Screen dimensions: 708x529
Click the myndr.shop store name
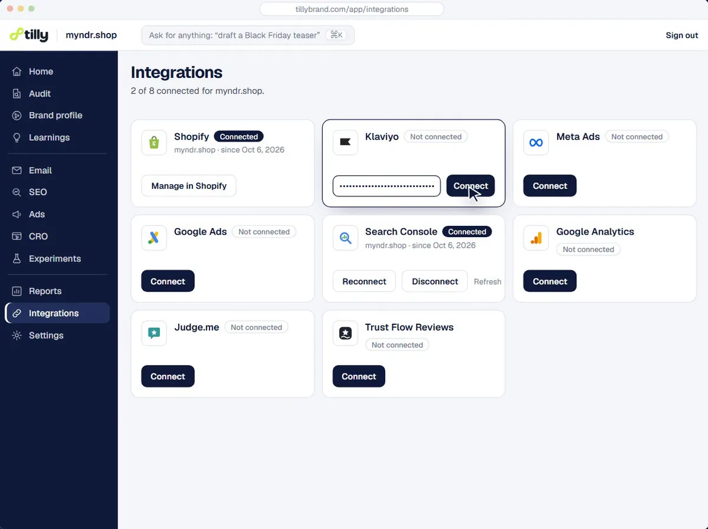coord(91,35)
